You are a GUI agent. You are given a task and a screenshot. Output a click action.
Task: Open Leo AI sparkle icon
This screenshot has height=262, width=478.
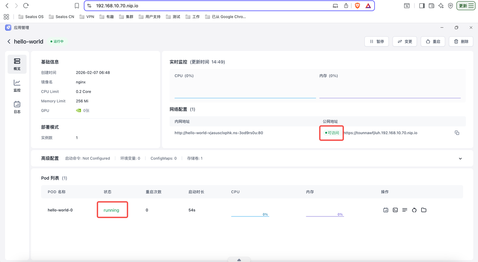pyautogui.click(x=441, y=6)
